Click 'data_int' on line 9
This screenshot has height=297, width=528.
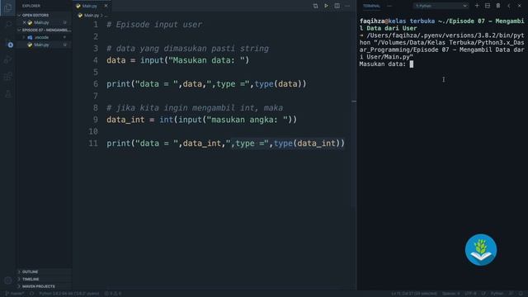coord(125,120)
